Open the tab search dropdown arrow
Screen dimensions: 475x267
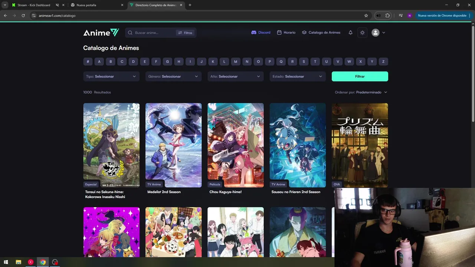point(5,5)
